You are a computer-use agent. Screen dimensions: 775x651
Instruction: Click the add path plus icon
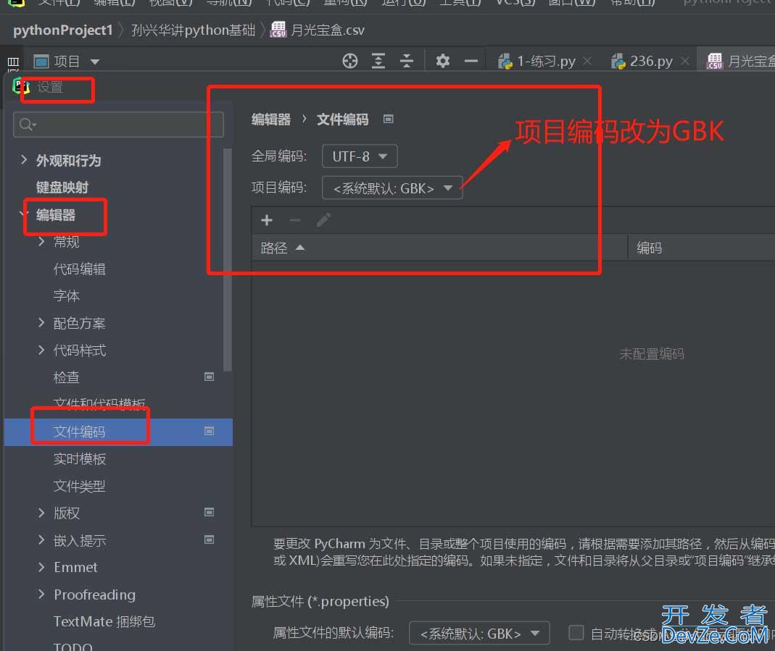[x=267, y=220]
